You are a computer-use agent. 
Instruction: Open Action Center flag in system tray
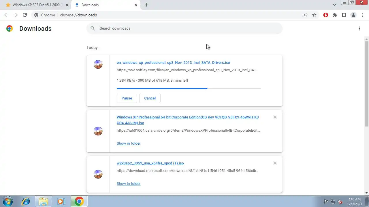(x=326, y=202)
